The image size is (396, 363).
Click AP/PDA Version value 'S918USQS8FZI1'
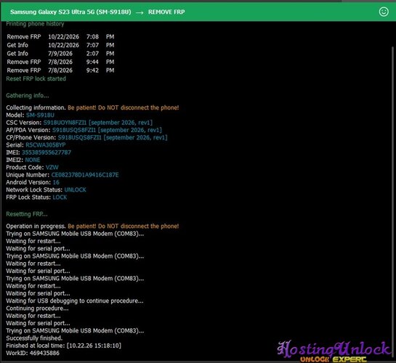click(x=74, y=130)
